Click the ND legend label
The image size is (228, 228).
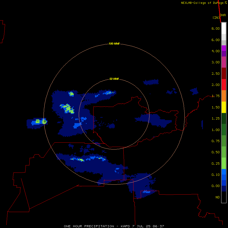click(x=218, y=197)
